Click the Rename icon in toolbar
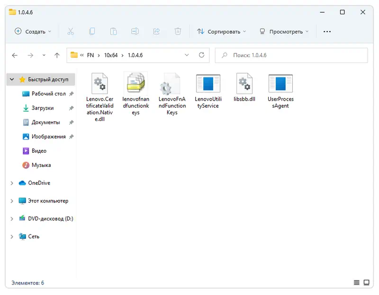This screenshot has width=379, height=295. [x=135, y=32]
